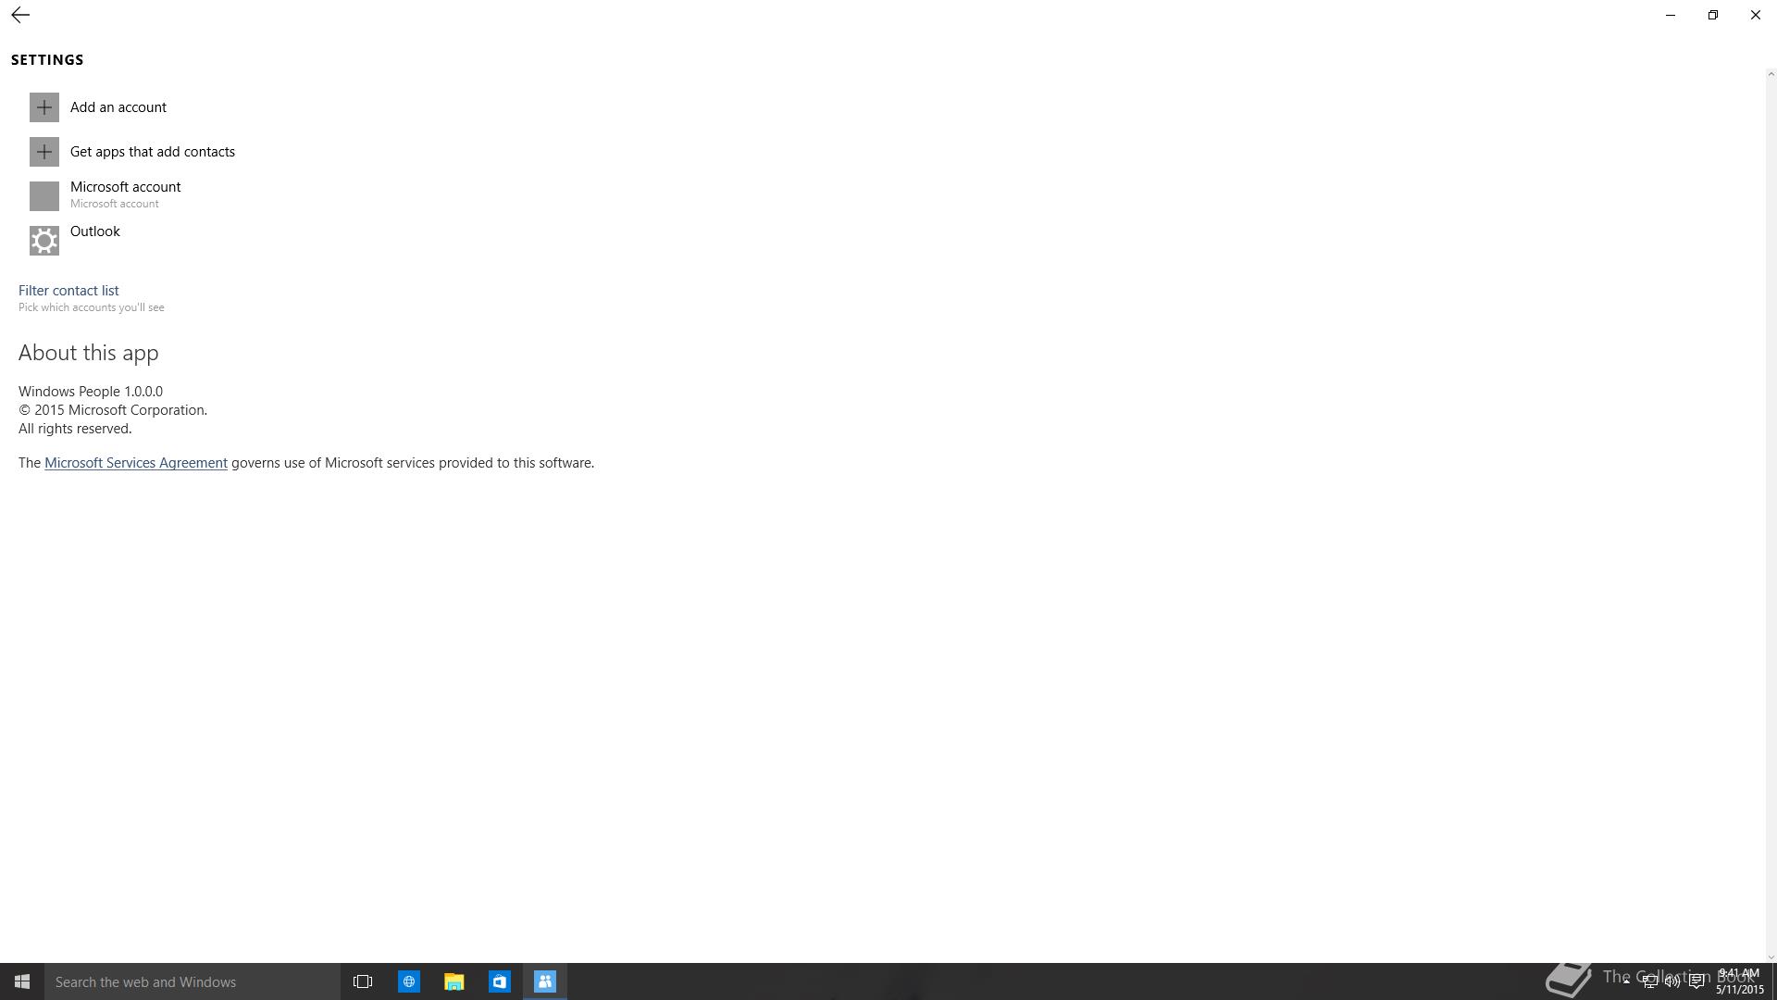The width and height of the screenshot is (1777, 1000).
Task: Show hidden system tray icons
Action: point(1626,981)
